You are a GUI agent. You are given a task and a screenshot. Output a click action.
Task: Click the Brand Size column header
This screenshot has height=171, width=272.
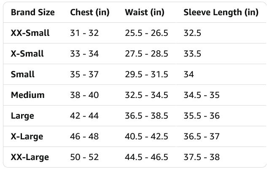(33, 12)
